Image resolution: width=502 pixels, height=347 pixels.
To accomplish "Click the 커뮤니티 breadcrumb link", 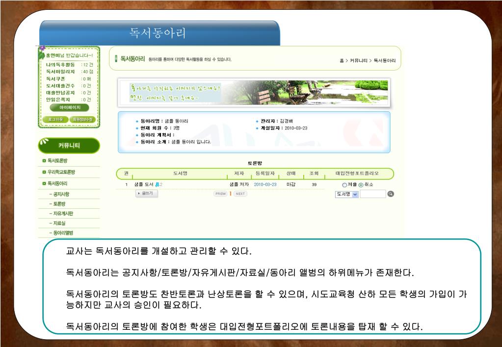I will coord(358,60).
